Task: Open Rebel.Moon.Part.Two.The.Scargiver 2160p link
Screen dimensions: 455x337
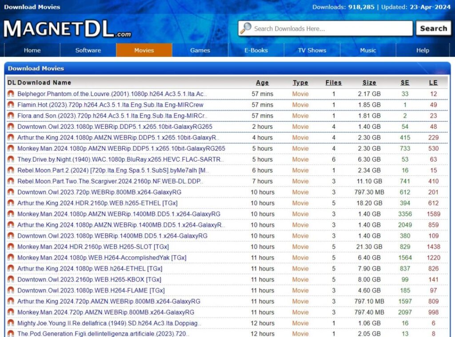Action: point(110,181)
